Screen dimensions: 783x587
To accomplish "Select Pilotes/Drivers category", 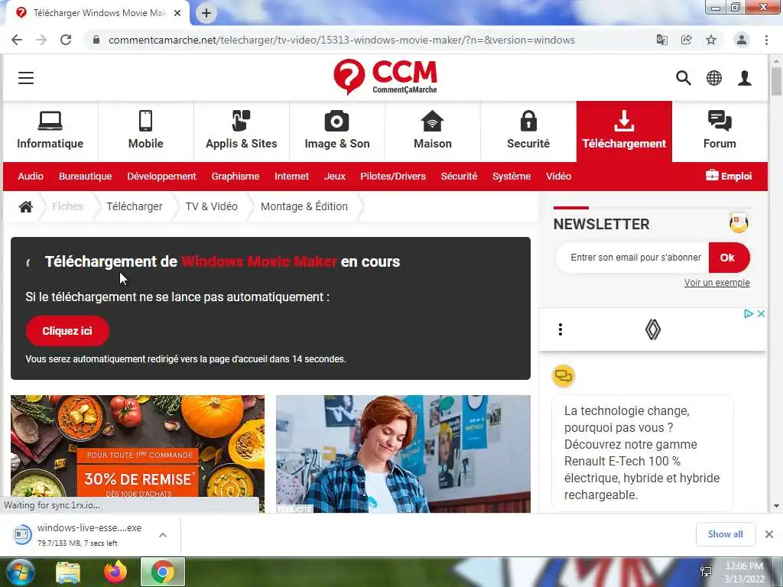I will click(x=393, y=177).
